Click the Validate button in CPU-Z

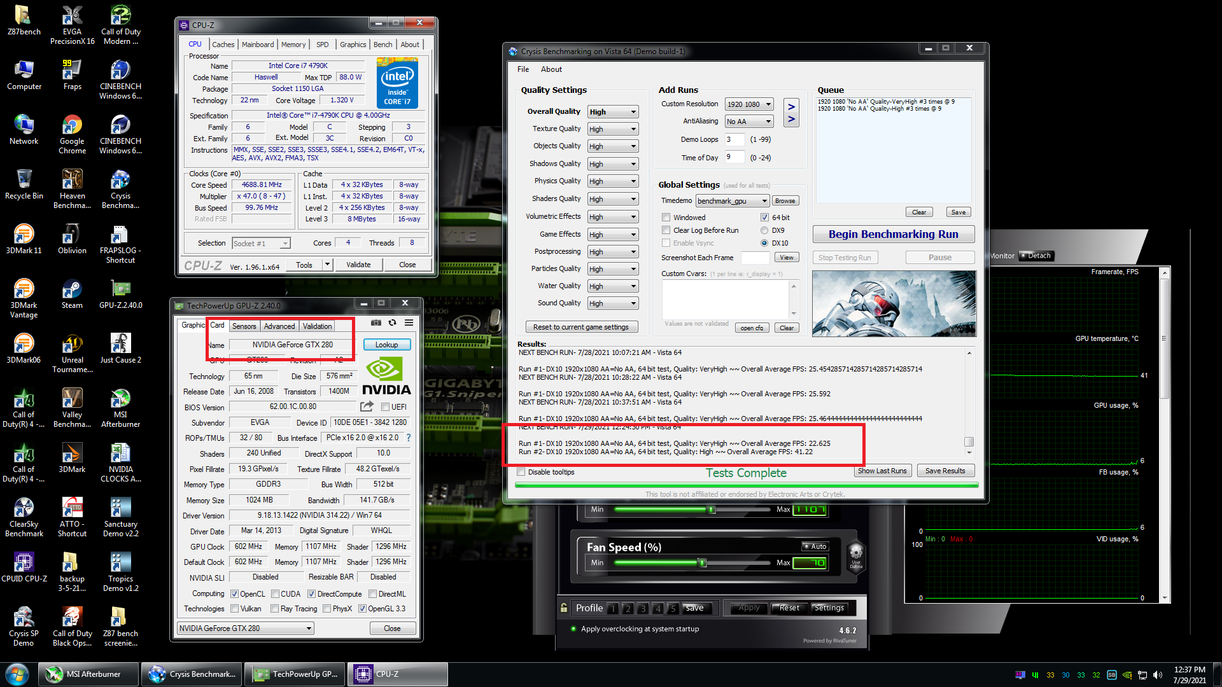click(358, 265)
